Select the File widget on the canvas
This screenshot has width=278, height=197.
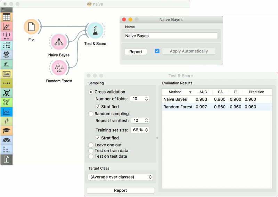[31, 27]
